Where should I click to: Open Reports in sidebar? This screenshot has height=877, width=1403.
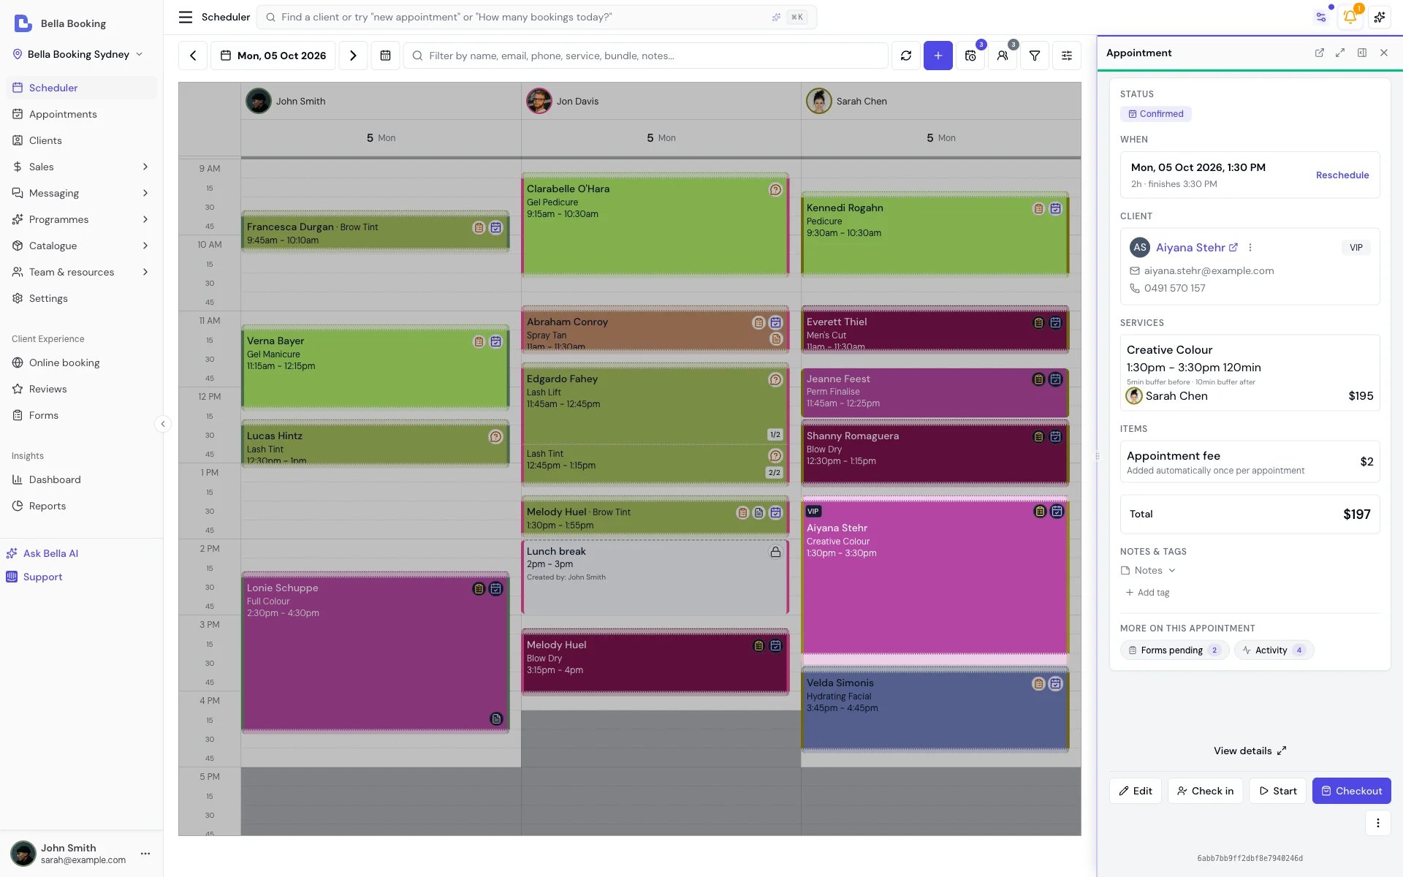pos(81,506)
